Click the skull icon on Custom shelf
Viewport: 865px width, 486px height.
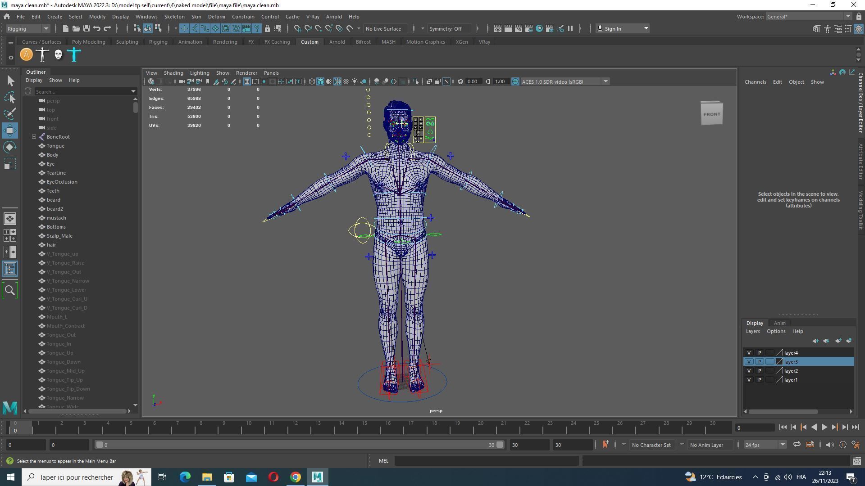pos(58,55)
